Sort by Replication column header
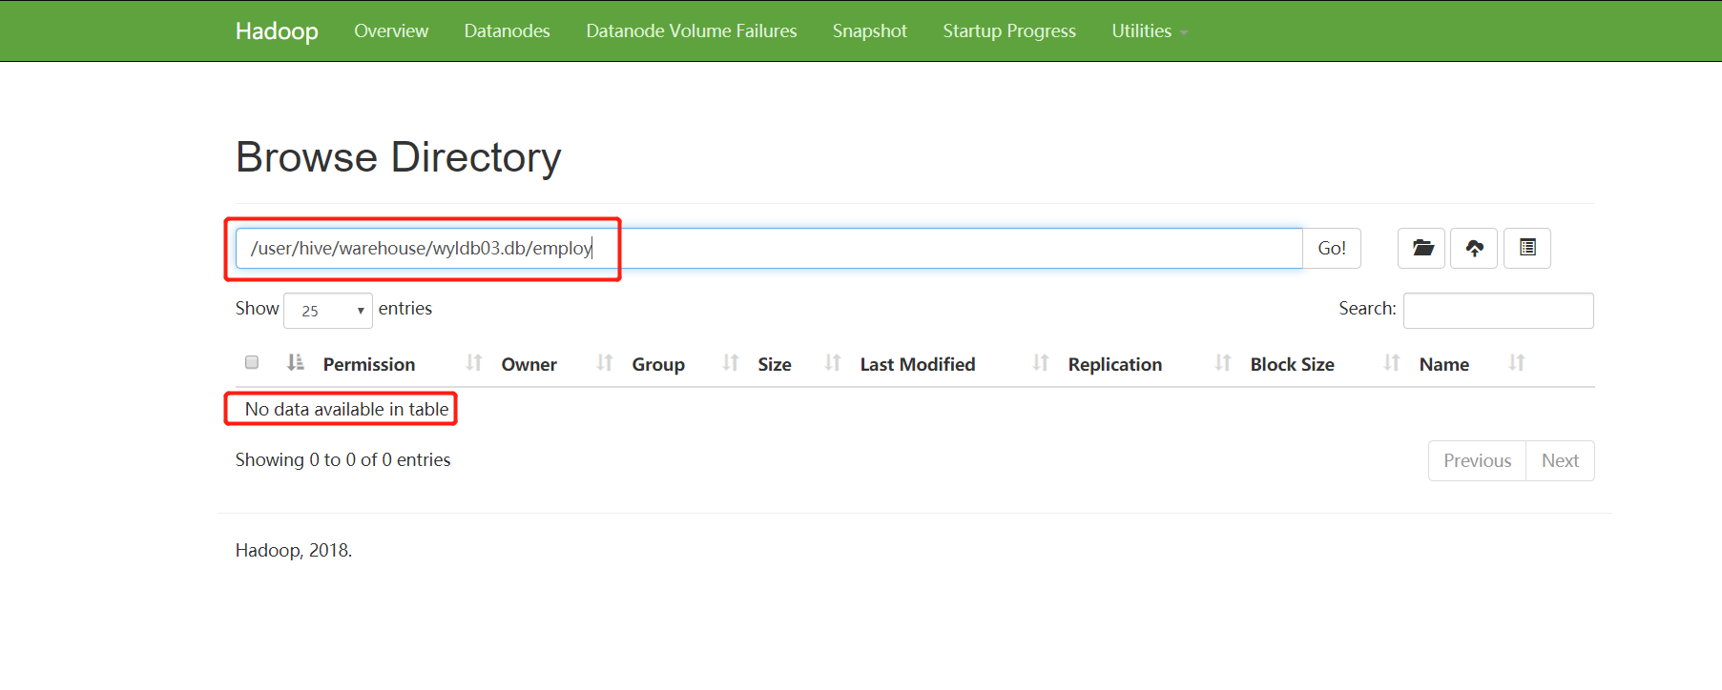 pyautogui.click(x=1115, y=364)
